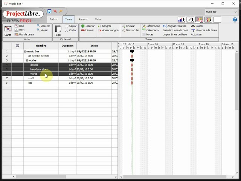Image resolution: width=241 pixels, height=181 pixels.
Task: Click the table with person icon
Action: click(x=208, y=20)
